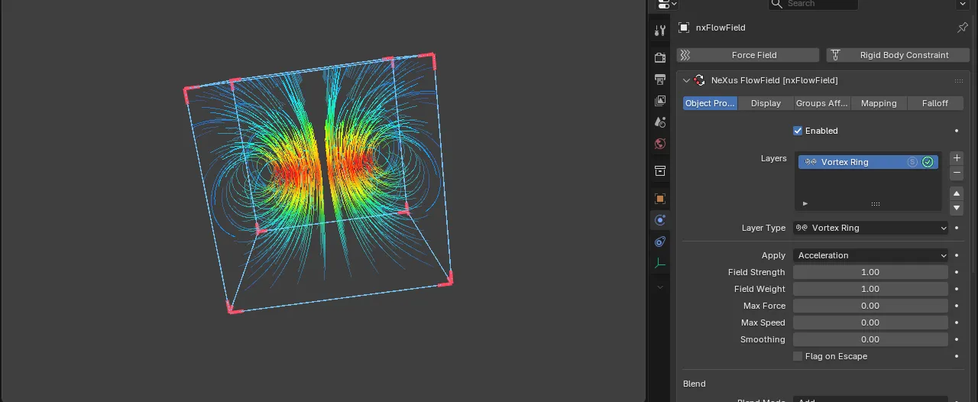Click the Max Force value field
The width and height of the screenshot is (978, 402).
click(870, 306)
